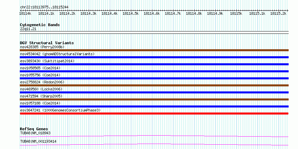Click the magenta line under TUBA8|NM_018943
This screenshot has width=298, height=149.
[154, 136]
